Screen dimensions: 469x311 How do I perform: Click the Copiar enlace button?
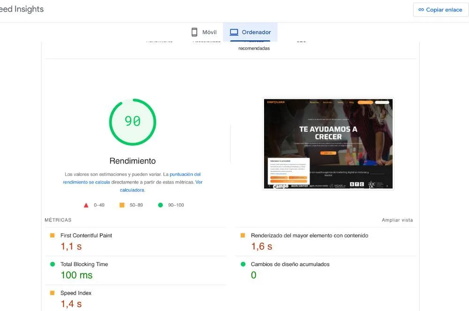440,10
